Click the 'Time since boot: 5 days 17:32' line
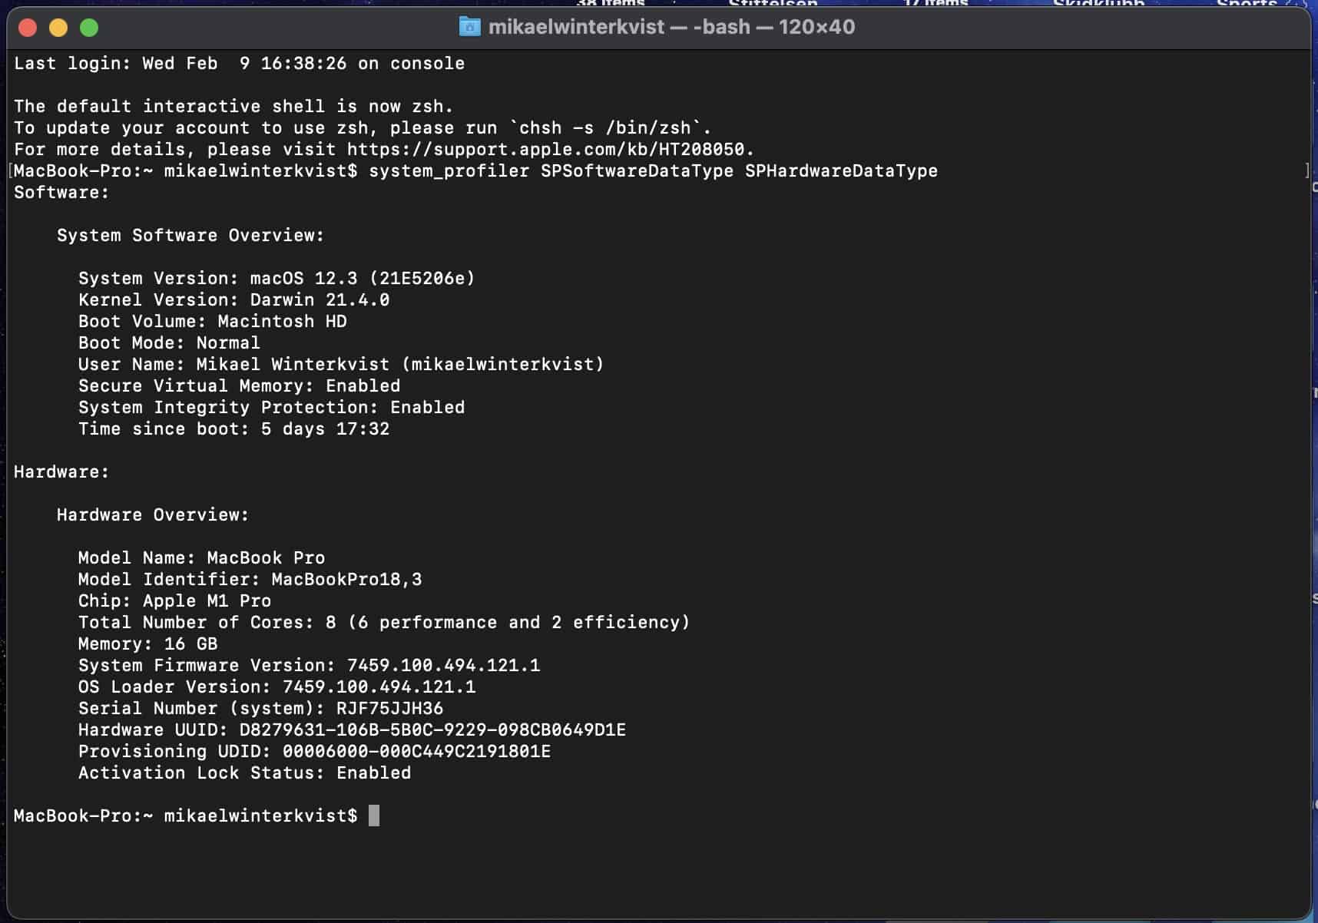The image size is (1318, 923). (233, 429)
